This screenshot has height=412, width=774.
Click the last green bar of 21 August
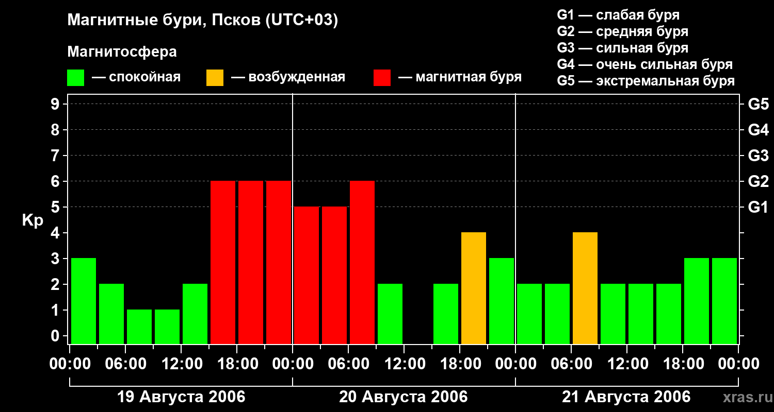click(724, 301)
